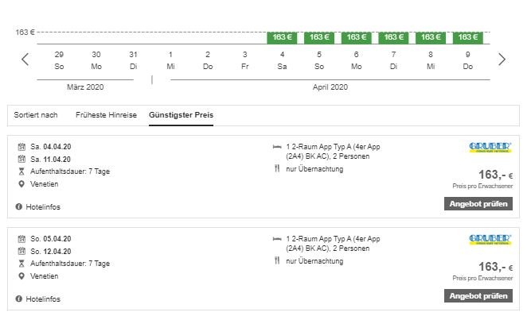The image size is (531, 316).
Task: Click the location pin next to first Venetien
Action: pos(21,184)
